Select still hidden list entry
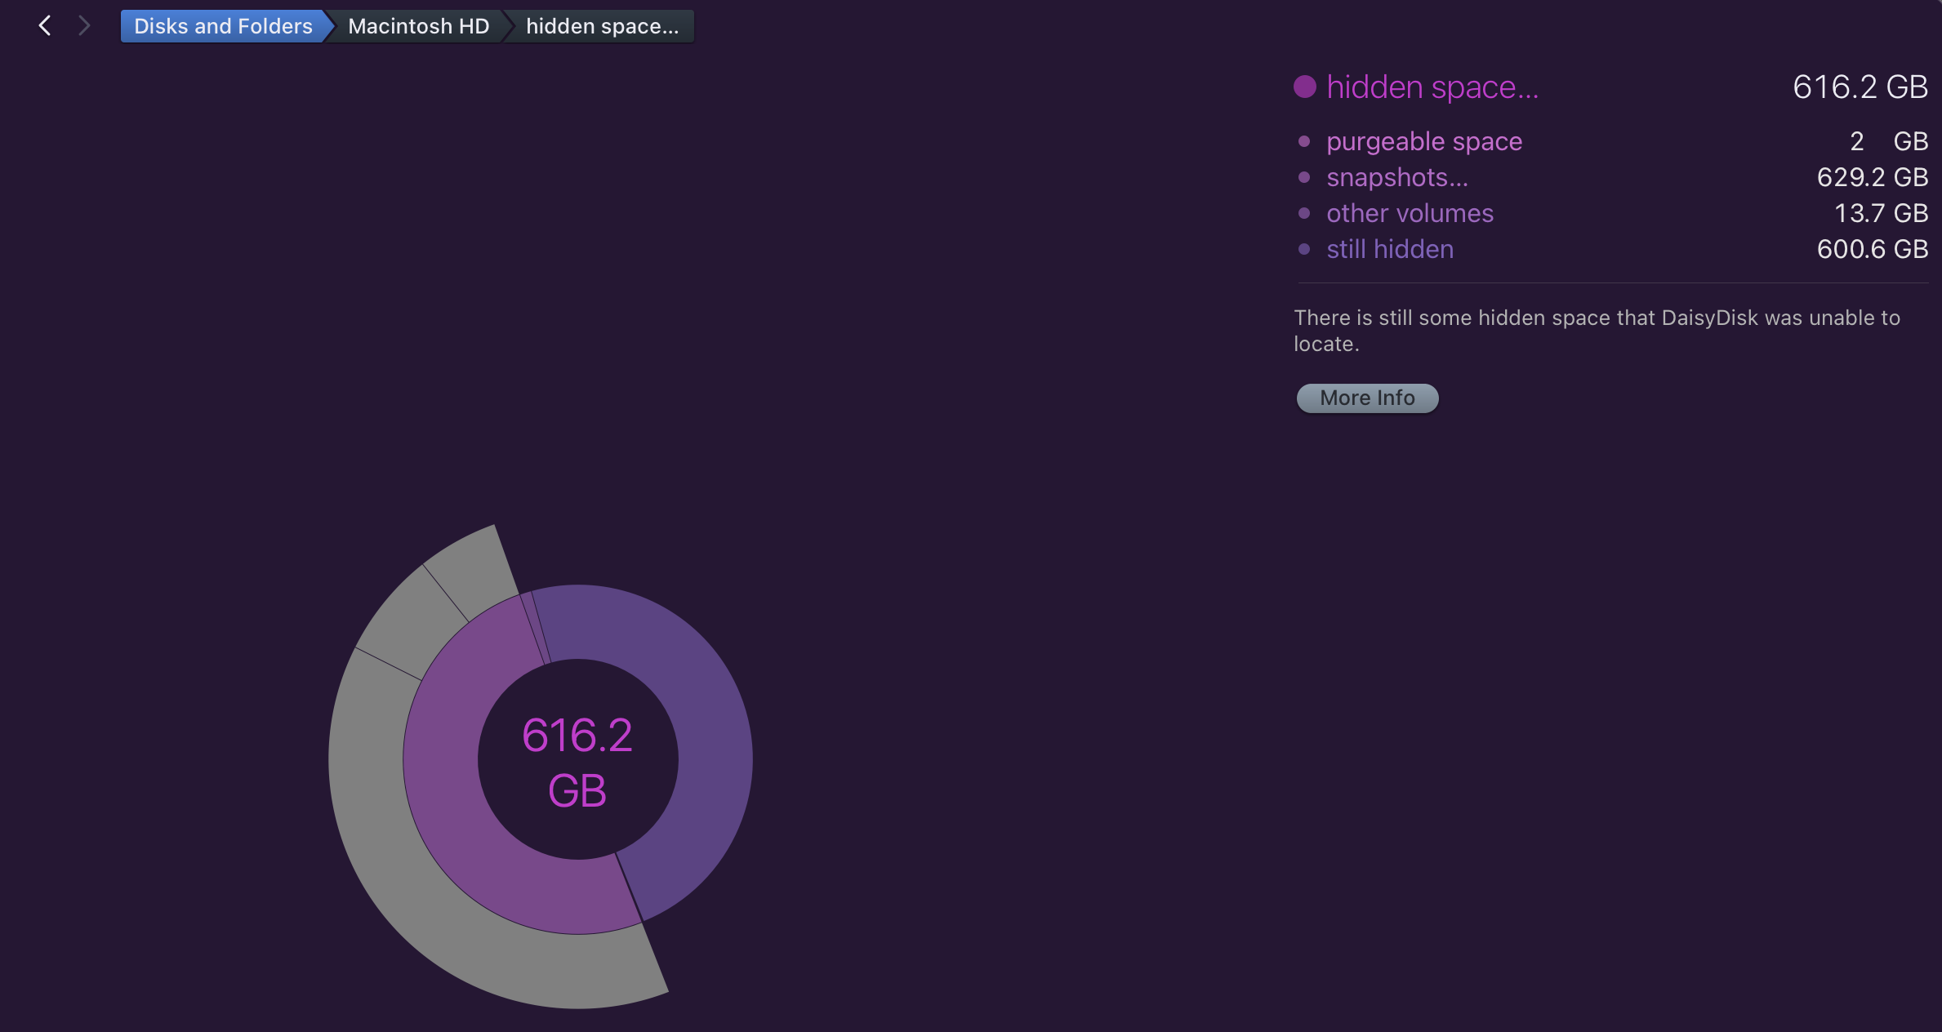The width and height of the screenshot is (1942, 1032). click(1390, 249)
